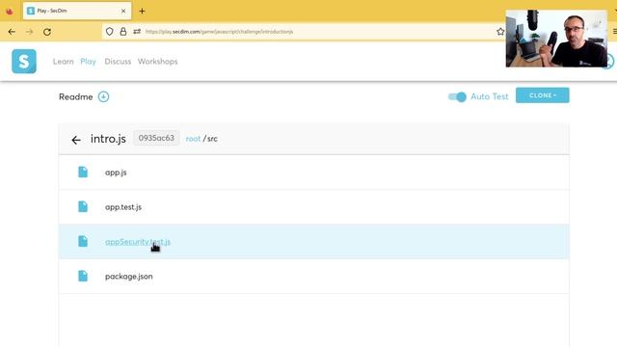
Task: Open the app.test.js file
Action: [x=123, y=207]
